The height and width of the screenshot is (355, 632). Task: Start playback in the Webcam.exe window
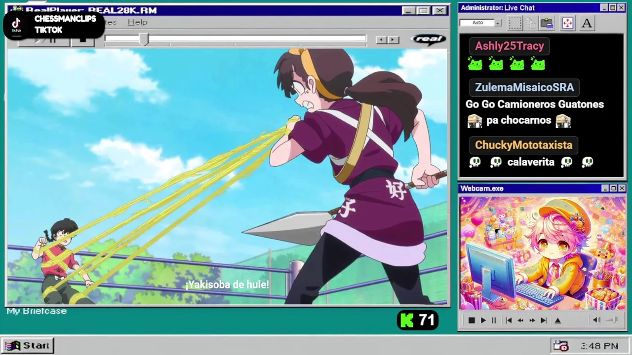(x=483, y=320)
